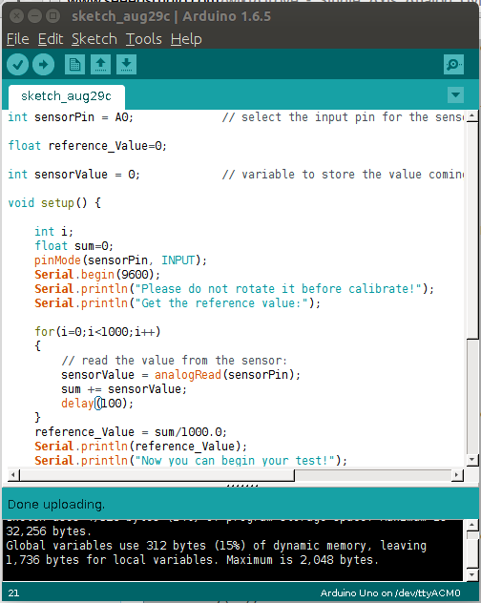481x603 pixels.
Task: Click the 'int sensorPin = A0;' line
Action: pyautogui.click(x=71, y=117)
